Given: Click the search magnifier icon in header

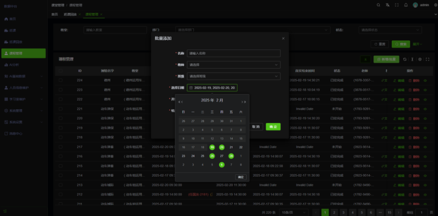Looking at the screenshot, I should (x=378, y=5).
